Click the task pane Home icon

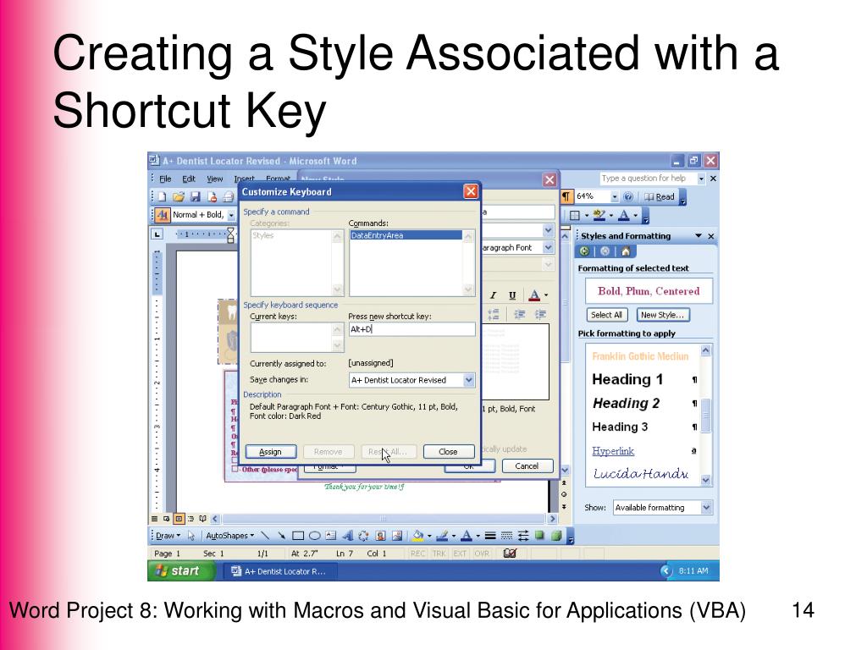pos(626,251)
